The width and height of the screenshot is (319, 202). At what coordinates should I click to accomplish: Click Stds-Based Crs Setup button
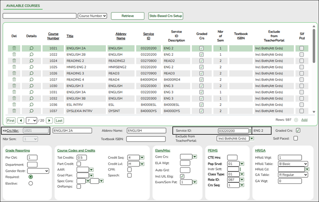coord(165,16)
